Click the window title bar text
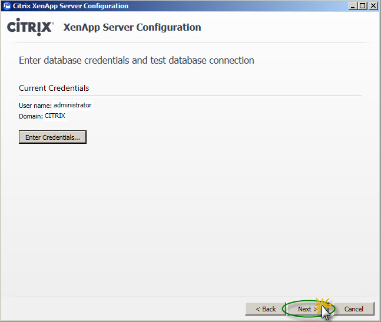The width and height of the screenshot is (381, 322). (71, 6)
